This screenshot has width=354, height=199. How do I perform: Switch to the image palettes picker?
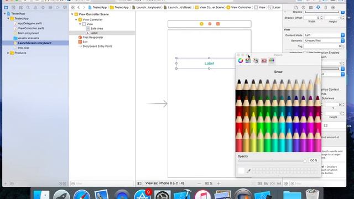[264, 60]
